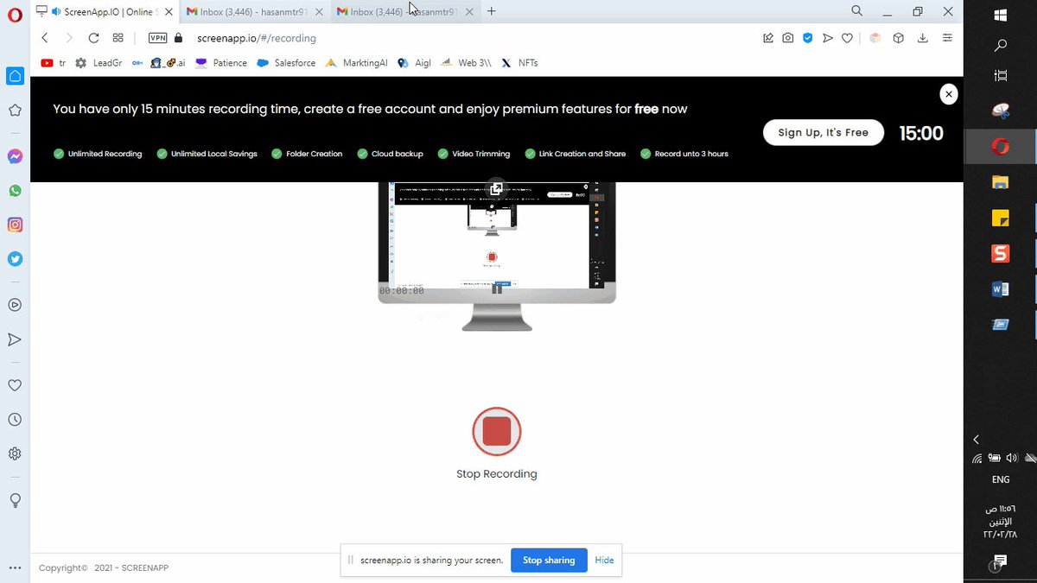Screen dimensions: 1037x583
Task: Click the pinboard edit icon in toolbar
Action: pyautogui.click(x=767, y=38)
